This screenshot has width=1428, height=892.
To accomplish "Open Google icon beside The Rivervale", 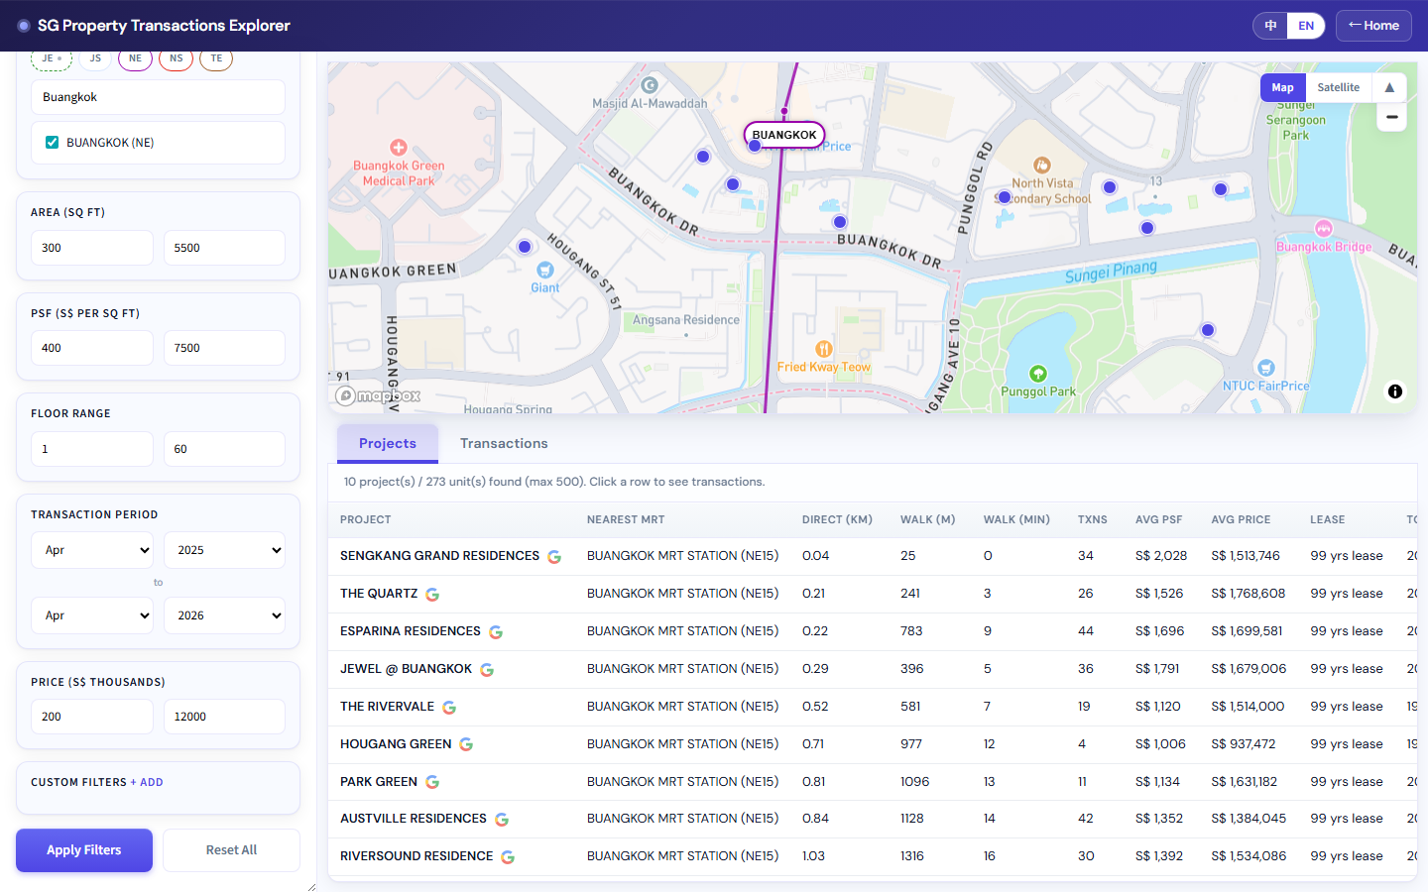I will [x=449, y=708].
